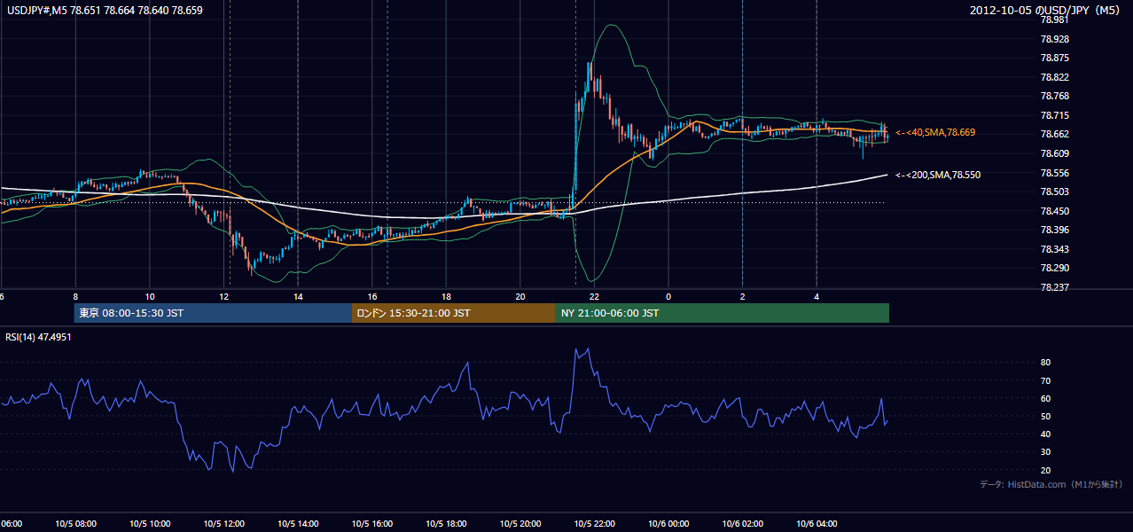
Task: Click price axis label 78.822
Action: (x=1056, y=77)
